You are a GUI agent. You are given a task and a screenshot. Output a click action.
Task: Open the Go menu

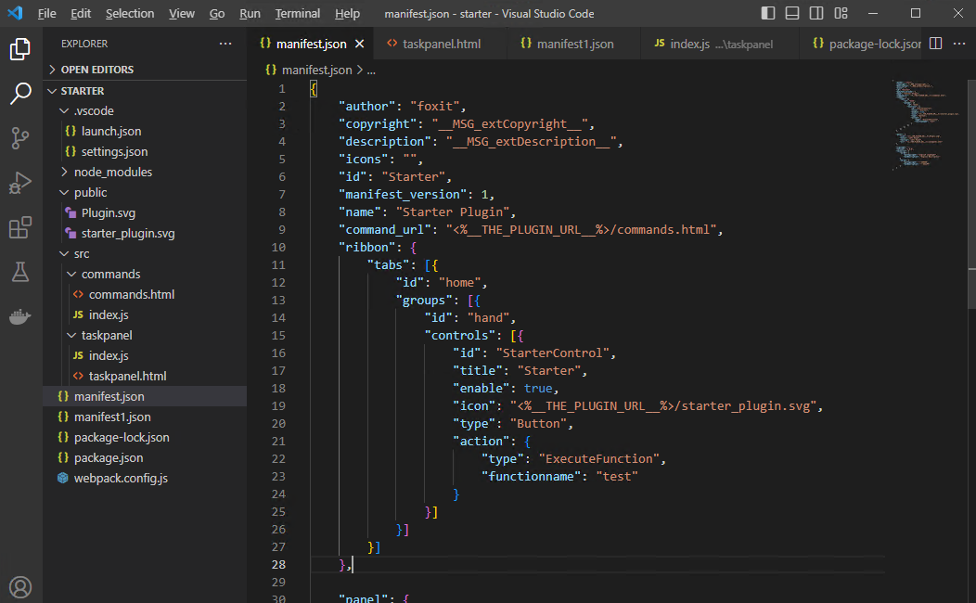coord(216,13)
